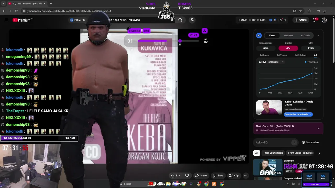Open a new browser tab
This screenshot has height=188, width=335.
(51, 4)
